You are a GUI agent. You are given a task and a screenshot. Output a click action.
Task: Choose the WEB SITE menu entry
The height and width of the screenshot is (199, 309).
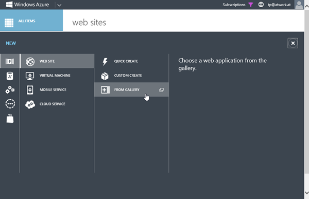57,61
